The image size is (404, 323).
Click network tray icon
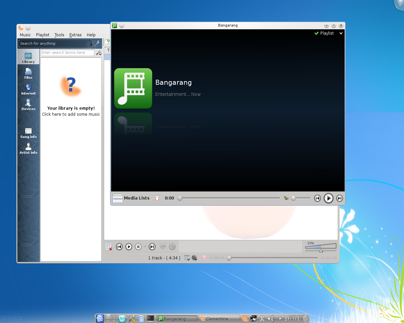pos(253,319)
